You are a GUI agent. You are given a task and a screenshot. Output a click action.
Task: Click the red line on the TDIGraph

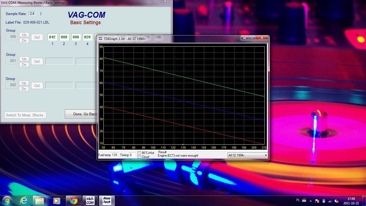point(184,125)
